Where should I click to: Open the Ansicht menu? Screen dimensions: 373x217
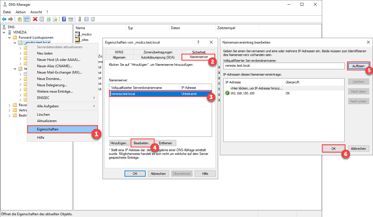coord(36,12)
